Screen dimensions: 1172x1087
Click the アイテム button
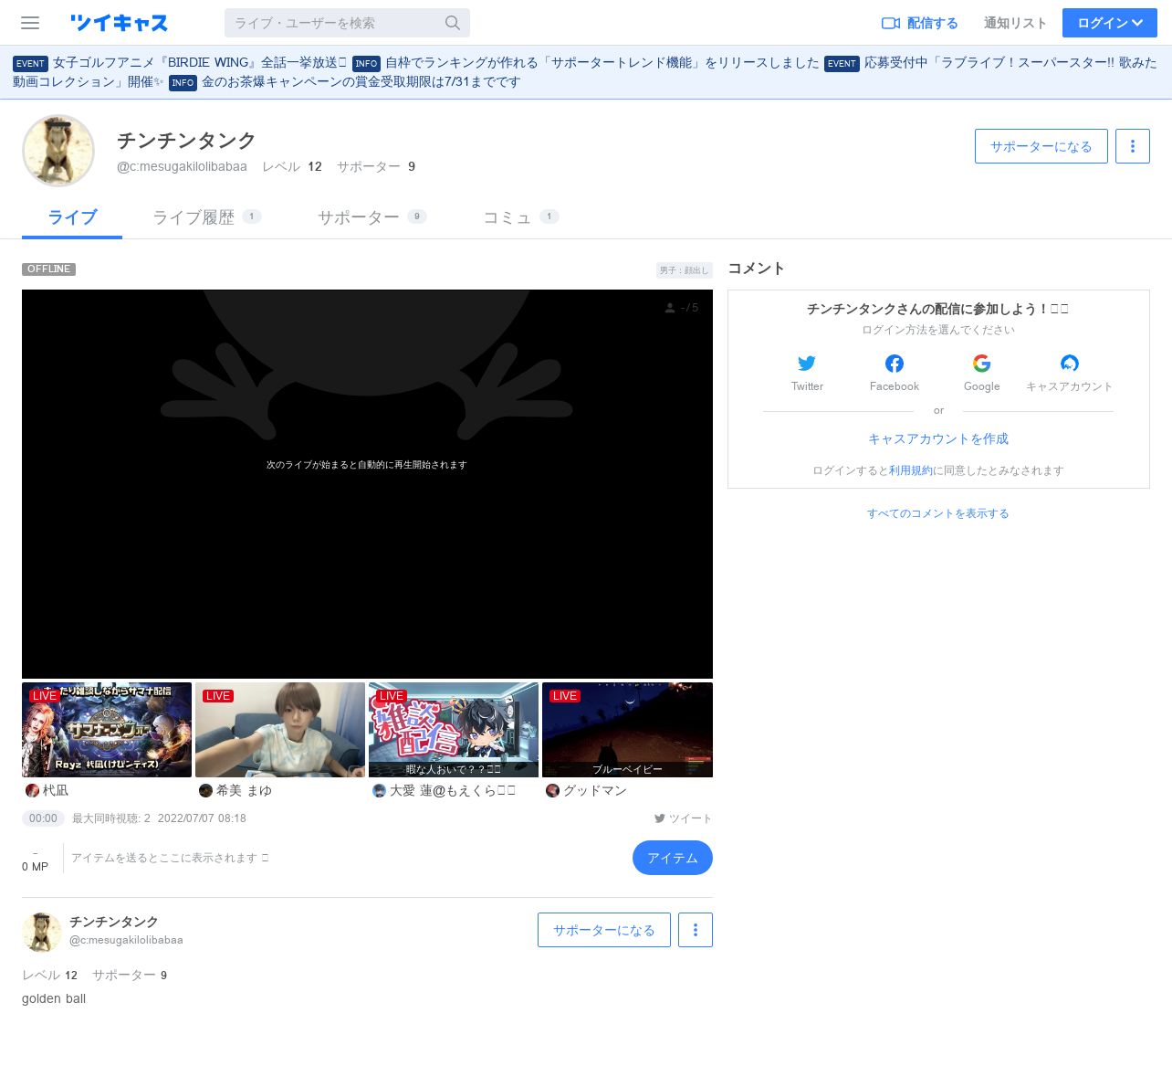tap(672, 858)
